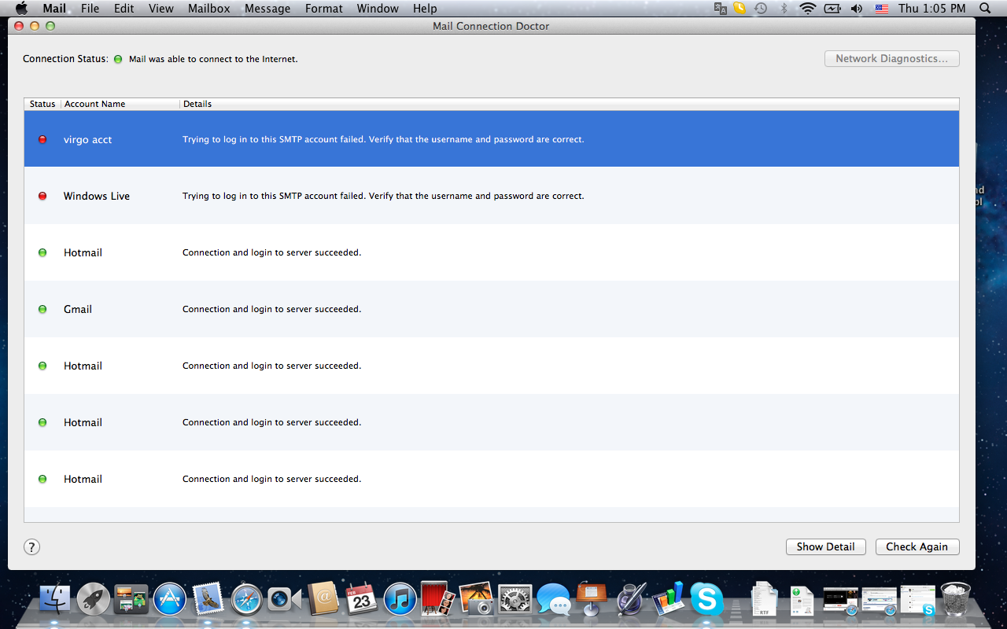Click the Show Detail button
This screenshot has height=629, width=1007.
click(825, 546)
